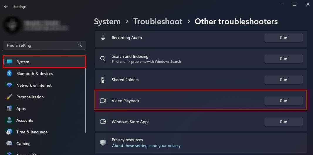Click the Apps sidebar icon
The image size is (313, 155).
(x=9, y=109)
